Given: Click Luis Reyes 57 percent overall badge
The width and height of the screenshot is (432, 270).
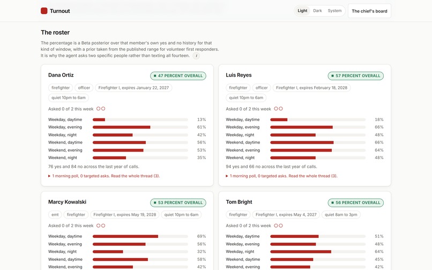Looking at the screenshot, I should (x=356, y=76).
